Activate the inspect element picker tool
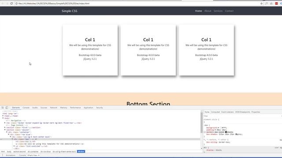Image resolution: width=282 pixels, height=158 pixels. (3, 108)
